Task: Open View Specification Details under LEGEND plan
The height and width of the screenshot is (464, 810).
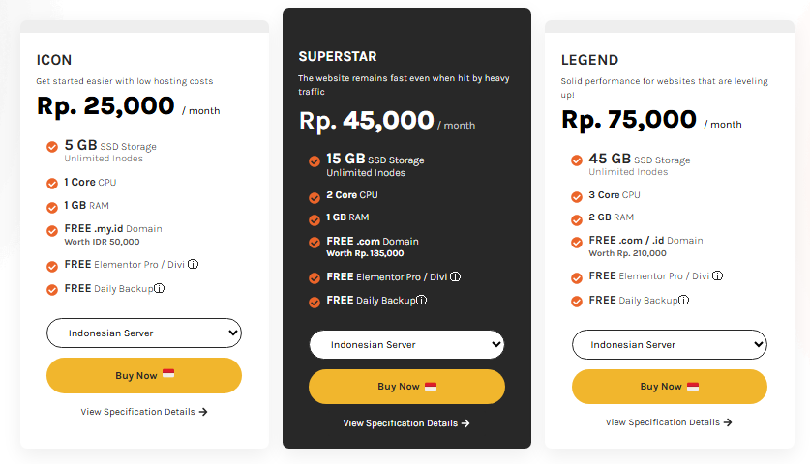Action: pos(669,422)
